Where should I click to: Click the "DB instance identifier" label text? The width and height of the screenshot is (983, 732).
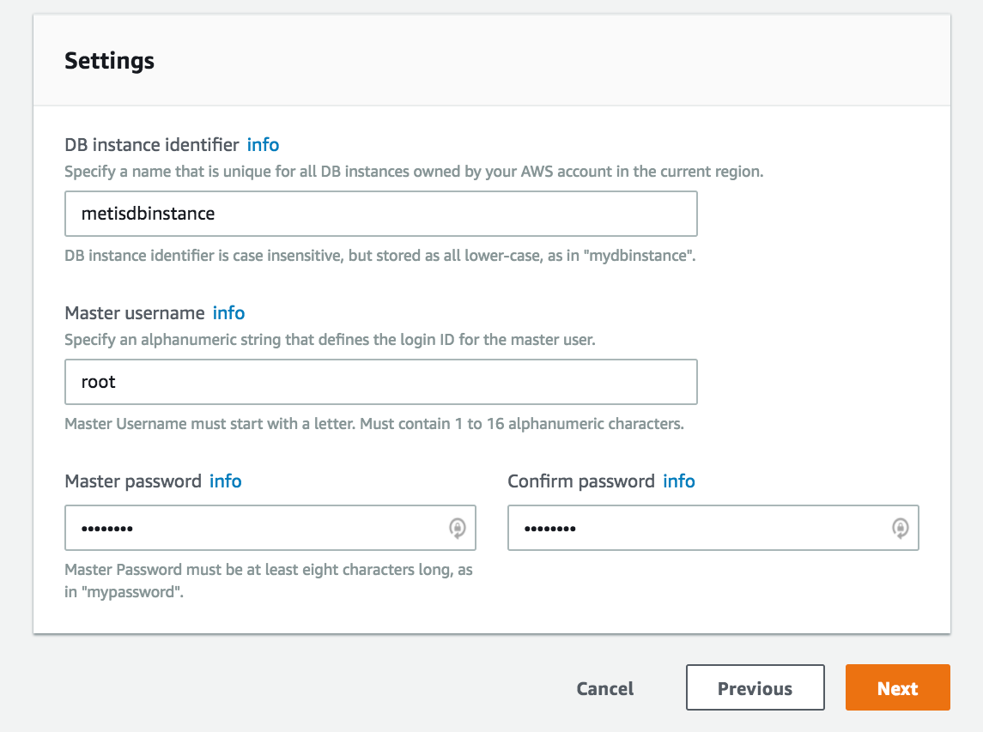(x=151, y=145)
